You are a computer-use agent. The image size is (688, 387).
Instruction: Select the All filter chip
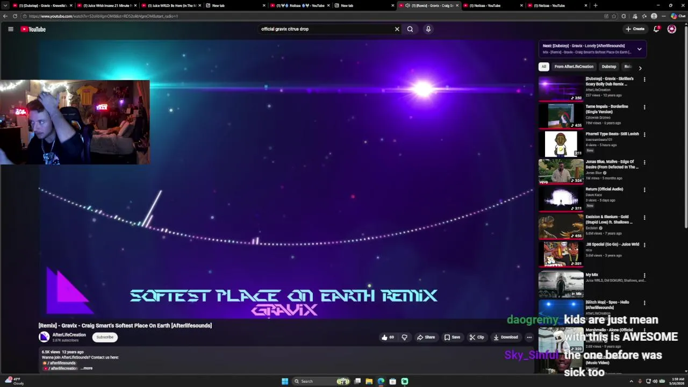pyautogui.click(x=543, y=67)
